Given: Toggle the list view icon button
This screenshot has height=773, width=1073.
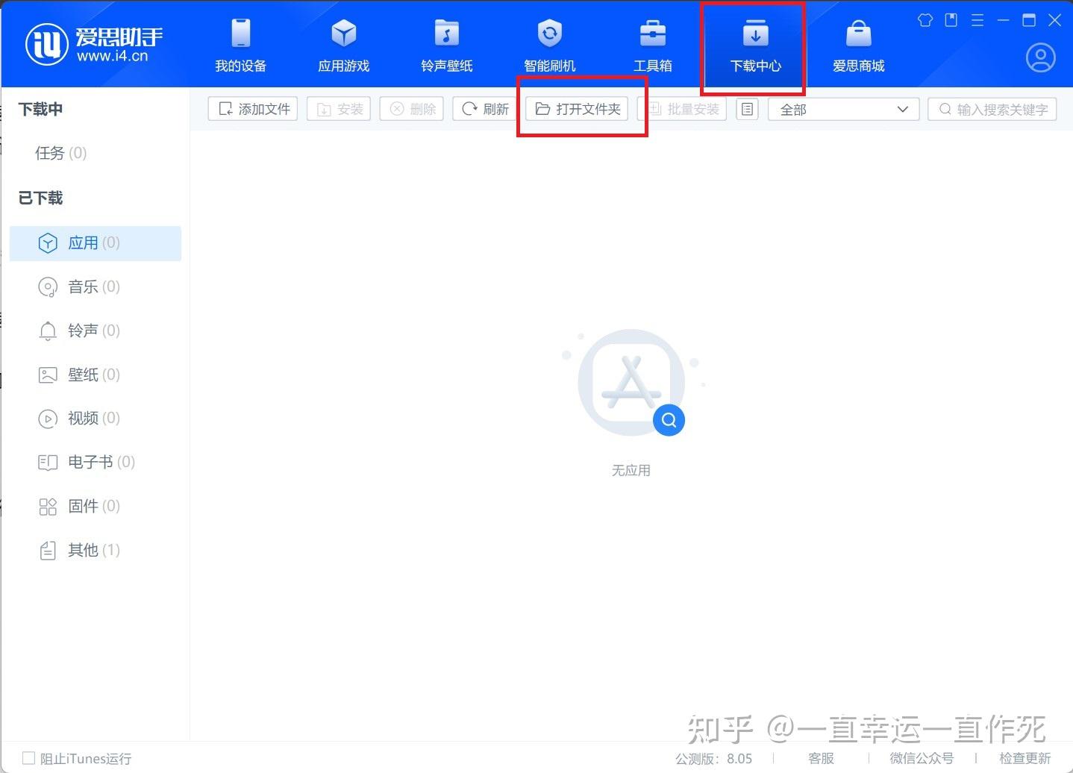Looking at the screenshot, I should [747, 109].
